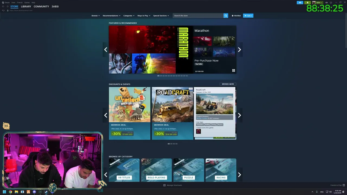Open the RACING category tile
This screenshot has height=195, width=347.
[221, 170]
